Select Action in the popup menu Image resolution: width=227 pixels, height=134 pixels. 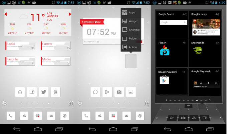click(132, 47)
